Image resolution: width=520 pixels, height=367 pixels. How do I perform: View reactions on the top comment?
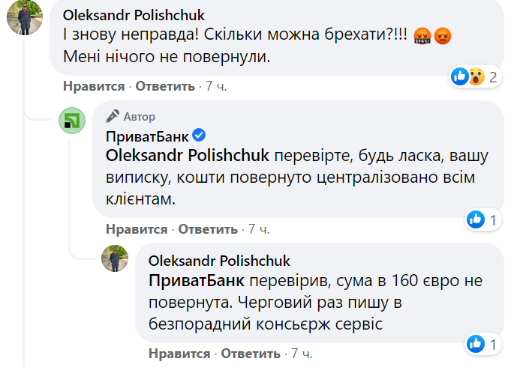(x=474, y=76)
